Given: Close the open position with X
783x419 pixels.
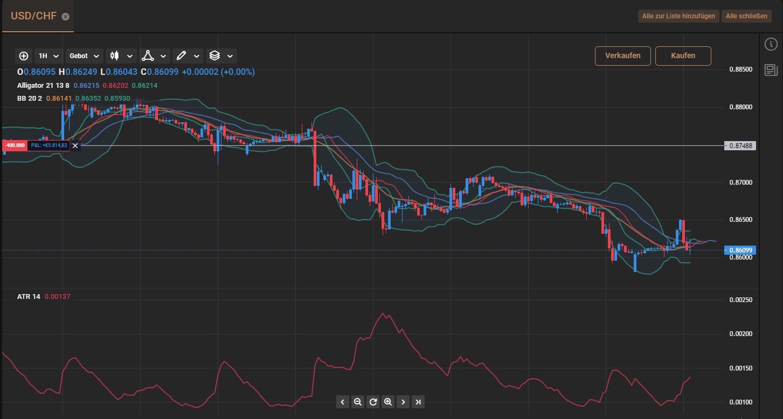Looking at the screenshot, I should click(x=75, y=145).
